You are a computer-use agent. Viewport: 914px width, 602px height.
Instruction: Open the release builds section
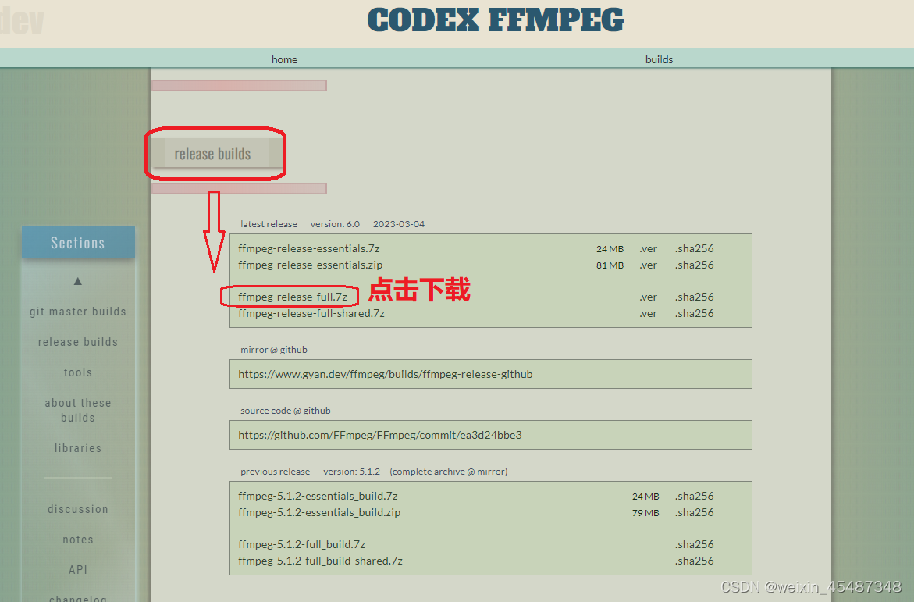[77, 341]
